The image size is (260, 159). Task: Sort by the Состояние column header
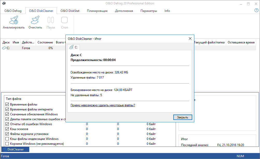pyautogui.click(x=45, y=42)
